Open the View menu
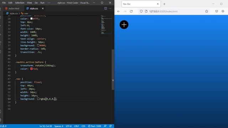Screen dimensions: 228x128 tap(29, 2)
